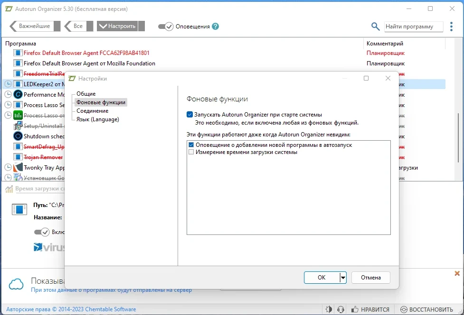This screenshot has width=464, height=315.
Task: Click the SmartDefrag entry icon
Action: click(18, 147)
